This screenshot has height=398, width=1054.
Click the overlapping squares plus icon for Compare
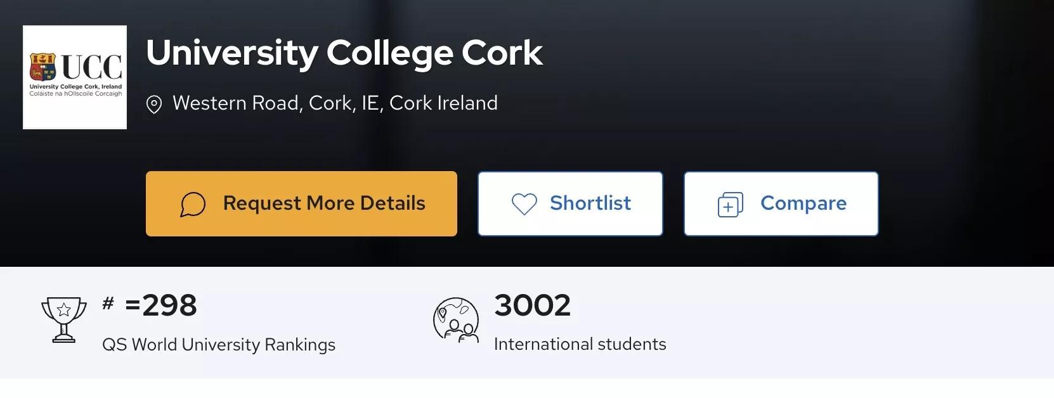(x=730, y=204)
